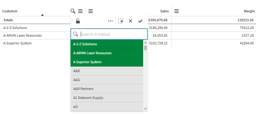Open the Customer column hamburger menu
The width and height of the screenshot is (256, 114).
[x=80, y=11]
